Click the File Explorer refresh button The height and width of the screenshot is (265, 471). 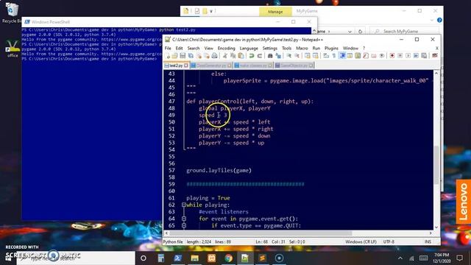click(360, 31)
